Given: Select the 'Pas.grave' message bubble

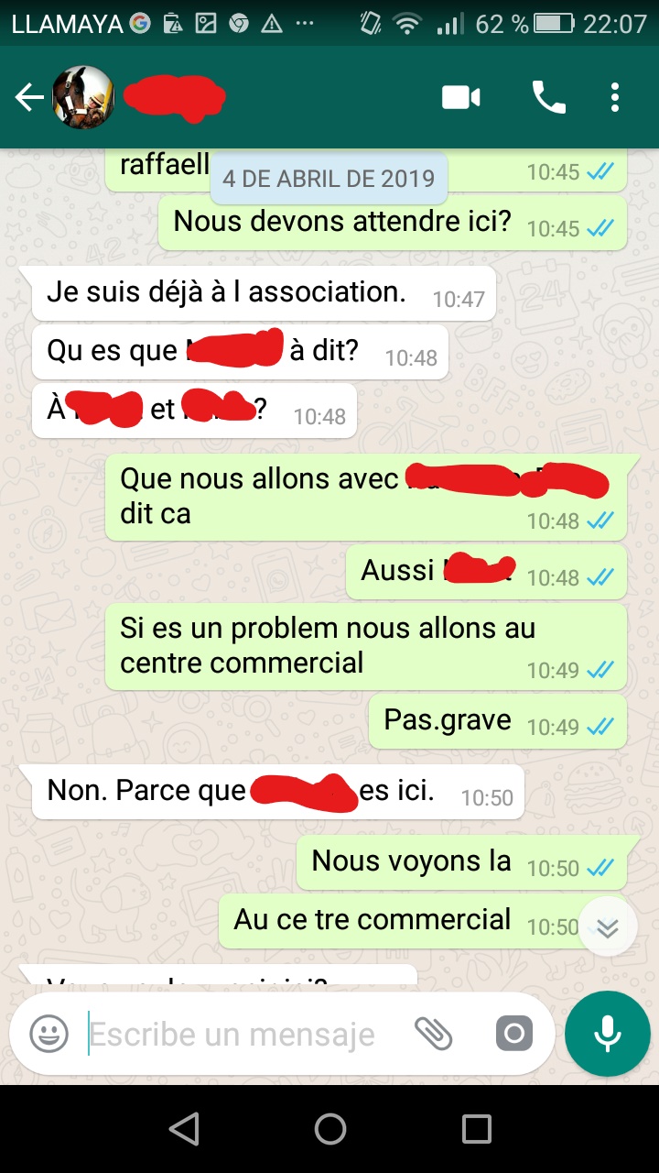Looking at the screenshot, I should pos(498,721).
